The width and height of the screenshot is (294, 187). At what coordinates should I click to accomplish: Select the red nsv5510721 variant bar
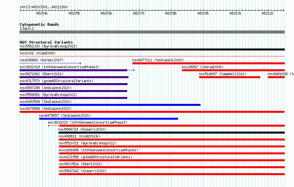pos(172,146)
